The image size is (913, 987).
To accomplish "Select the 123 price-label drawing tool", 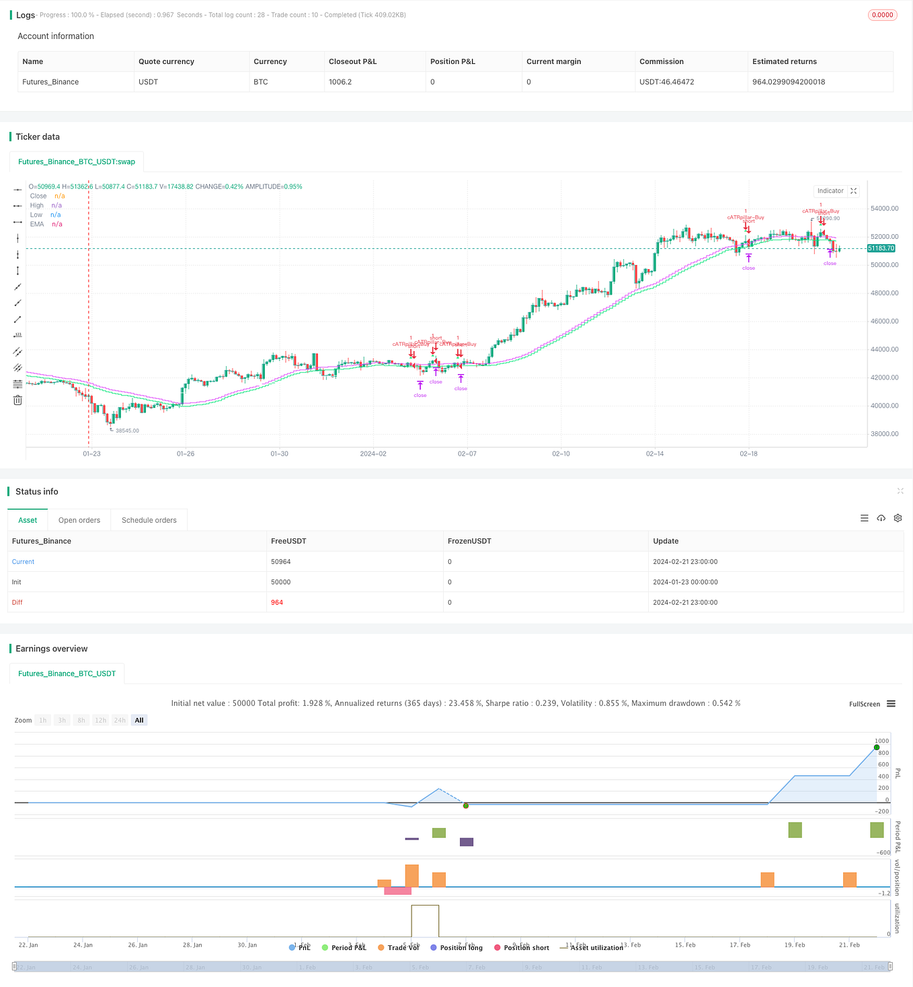I will click(x=17, y=334).
